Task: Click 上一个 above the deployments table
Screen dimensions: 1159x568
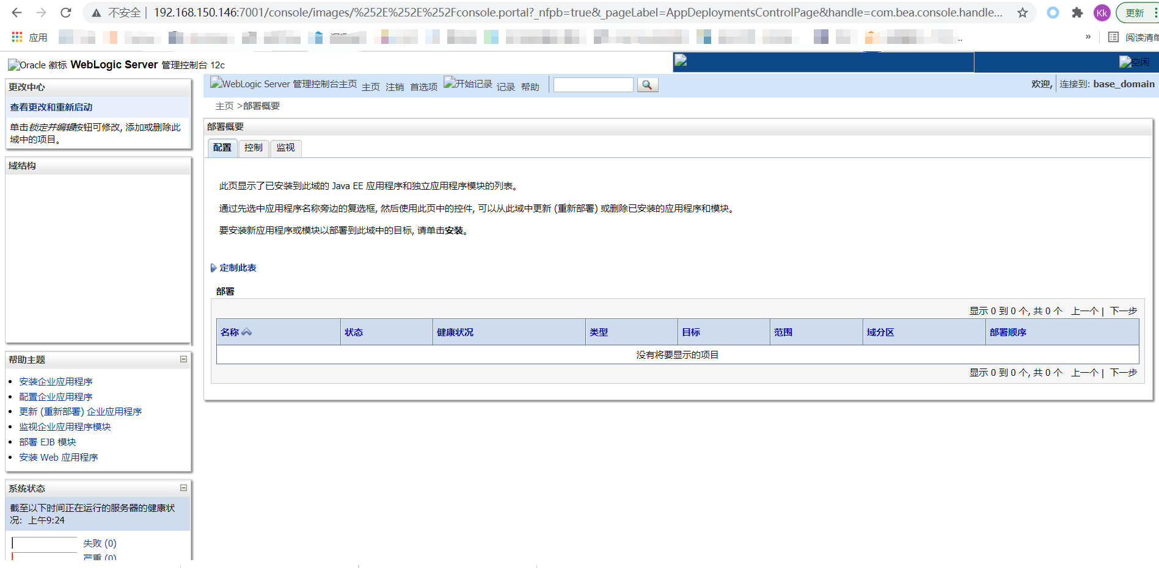Action: click(1085, 311)
